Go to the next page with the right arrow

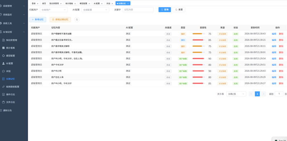[264, 94]
